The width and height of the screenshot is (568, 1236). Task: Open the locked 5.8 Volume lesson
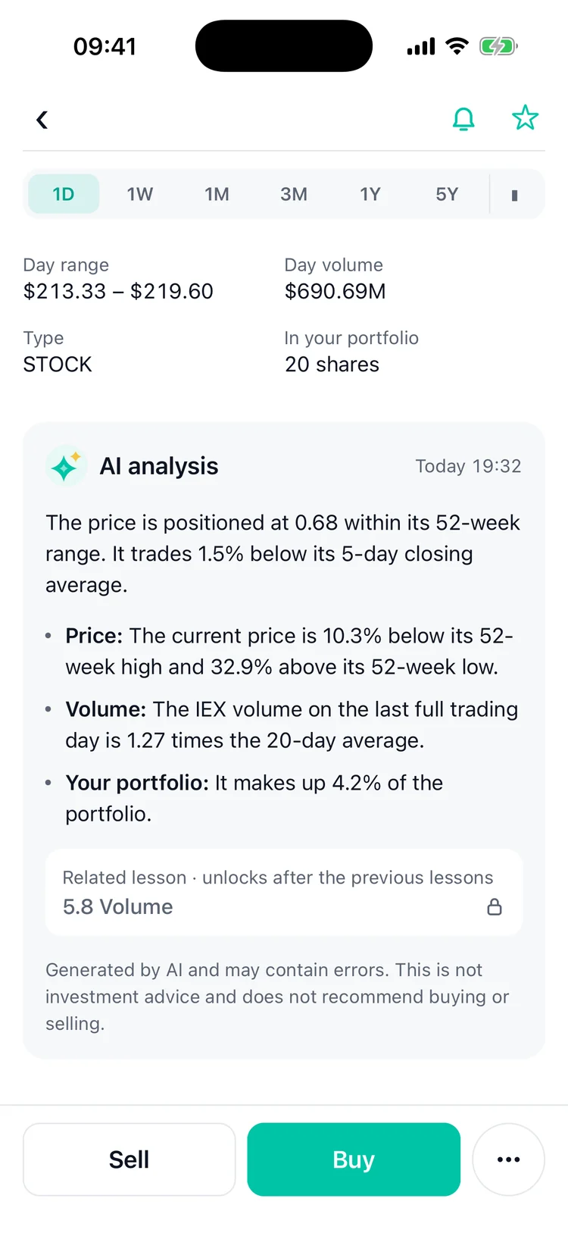pos(284,893)
